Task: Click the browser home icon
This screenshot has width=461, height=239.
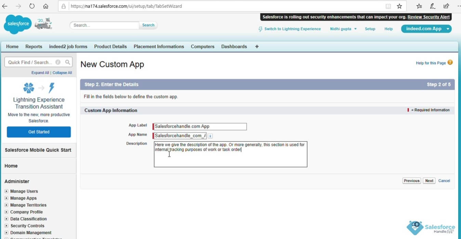Action: tap(45, 6)
